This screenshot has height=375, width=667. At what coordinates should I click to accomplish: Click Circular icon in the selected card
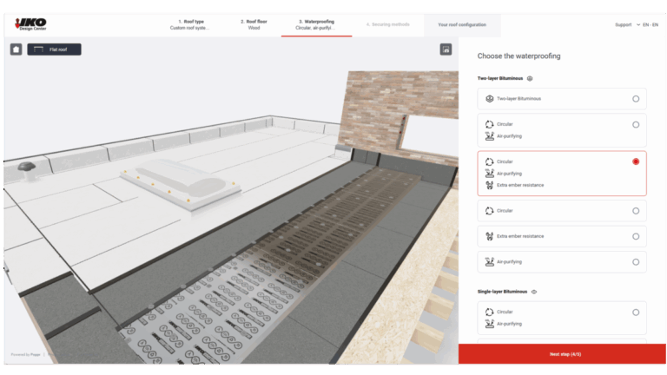pyautogui.click(x=490, y=161)
